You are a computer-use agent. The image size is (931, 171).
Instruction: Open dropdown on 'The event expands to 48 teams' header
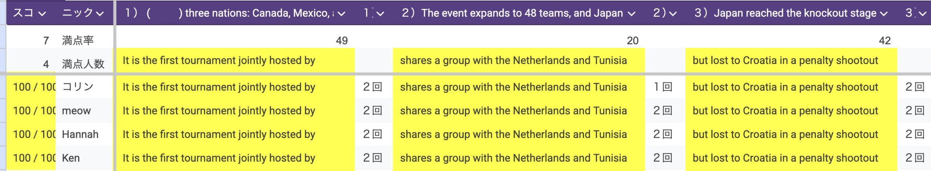(631, 14)
